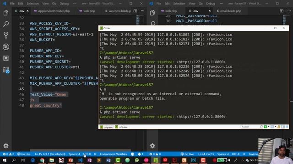Click left editor minimap

(x=138, y=20)
